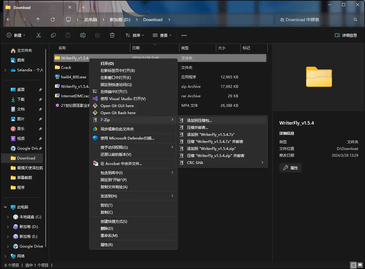Click the Rename icon in toolbar
Screen dimensions: 365x269
(83, 35)
